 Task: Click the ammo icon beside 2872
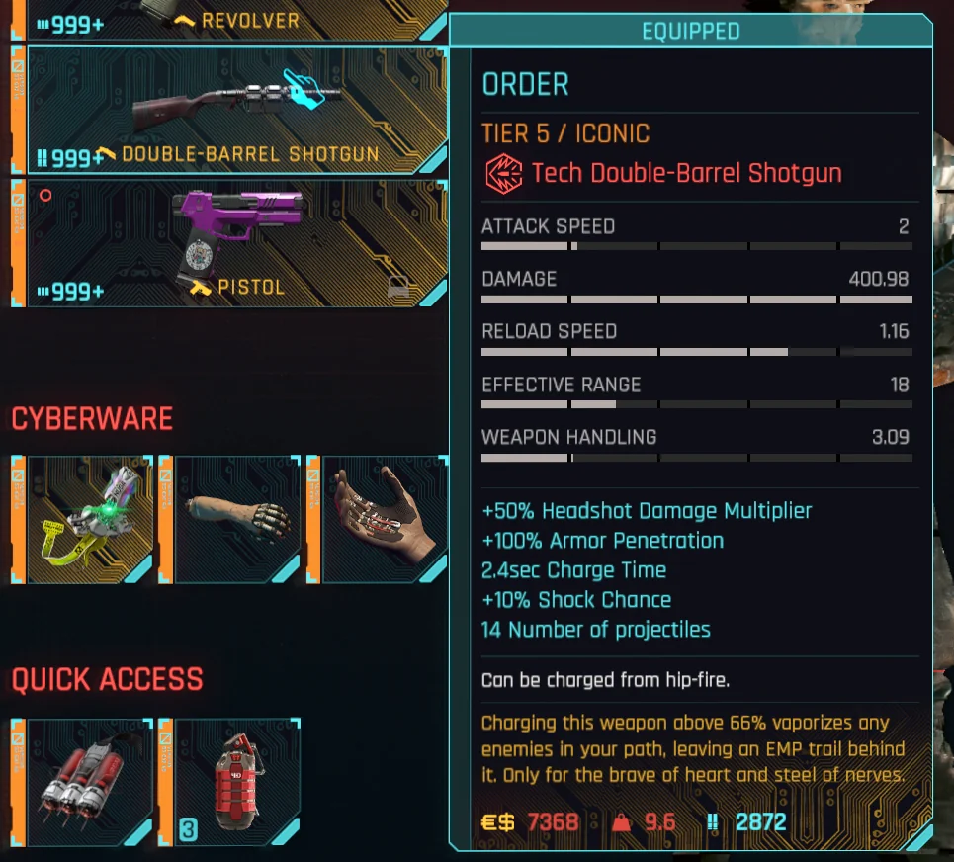click(x=712, y=823)
